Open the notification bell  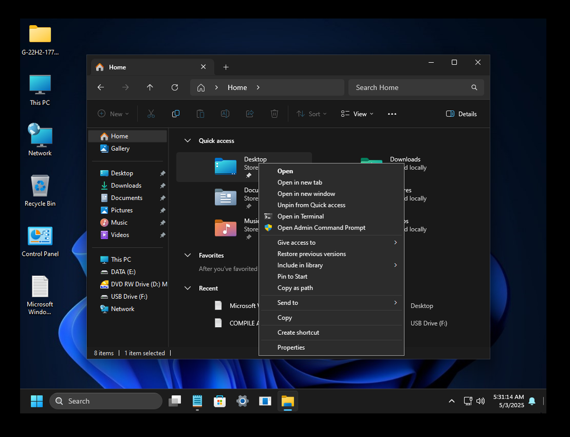click(532, 401)
